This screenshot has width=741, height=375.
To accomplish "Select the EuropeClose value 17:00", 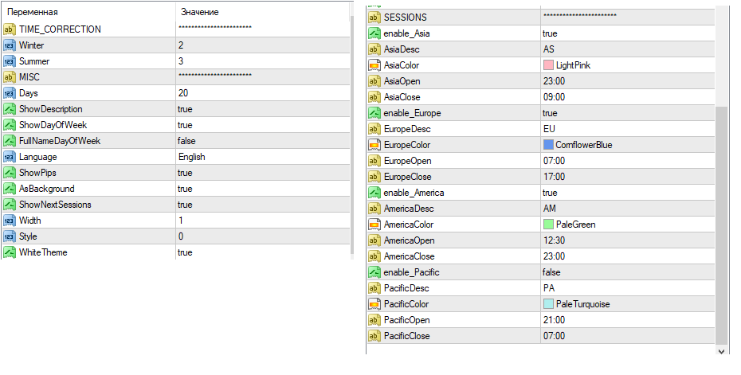I will (x=554, y=177).
